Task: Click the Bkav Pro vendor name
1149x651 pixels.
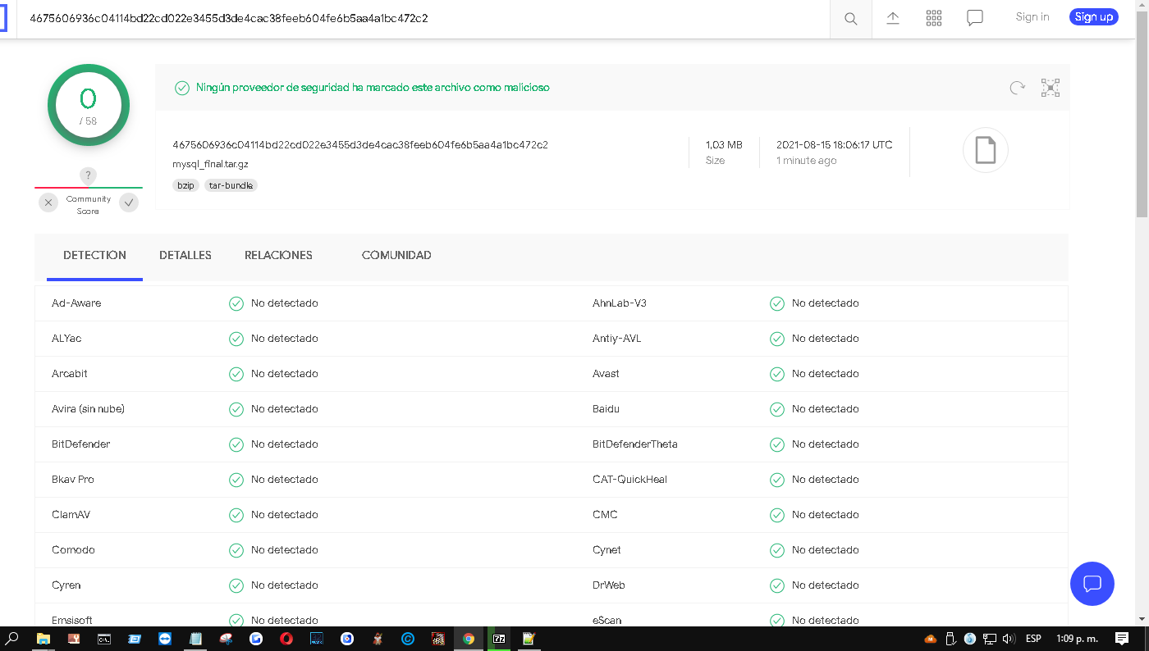Action: click(x=73, y=480)
